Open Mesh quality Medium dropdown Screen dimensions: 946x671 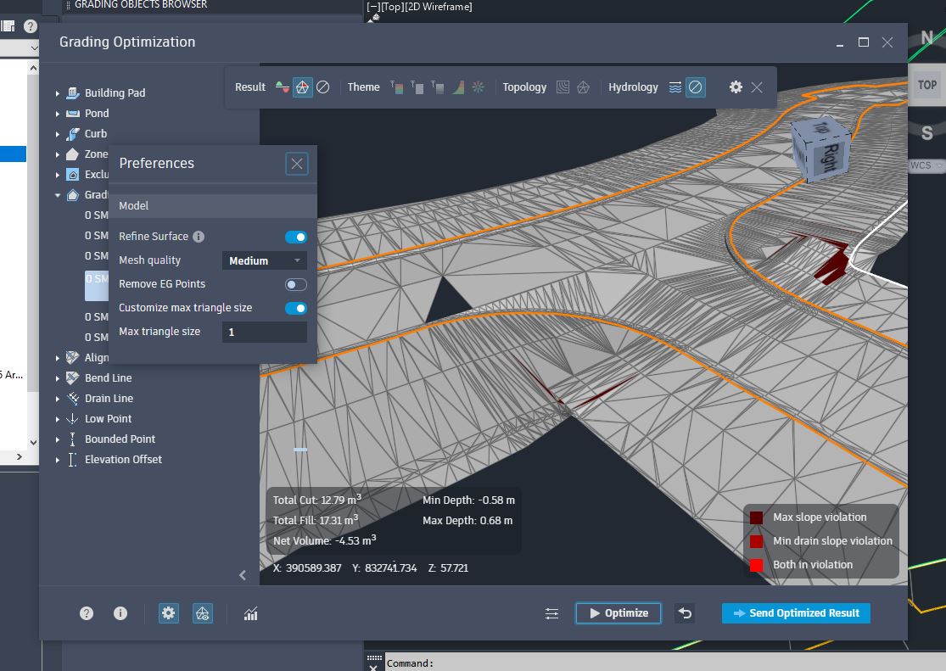pos(264,260)
